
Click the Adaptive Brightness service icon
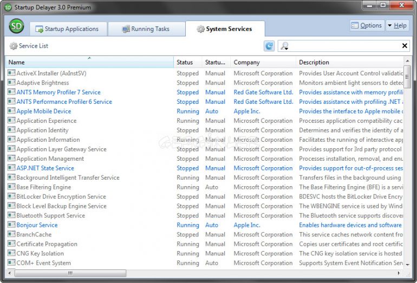coord(11,82)
